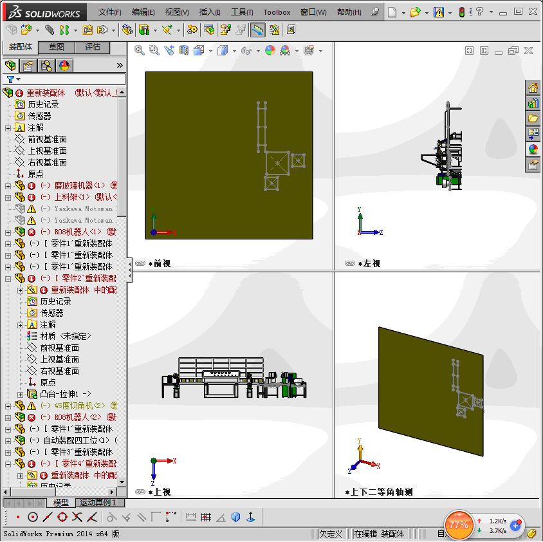Screen dimensions: 543x542
Task: Click the Save disk icon
Action: pos(438,12)
